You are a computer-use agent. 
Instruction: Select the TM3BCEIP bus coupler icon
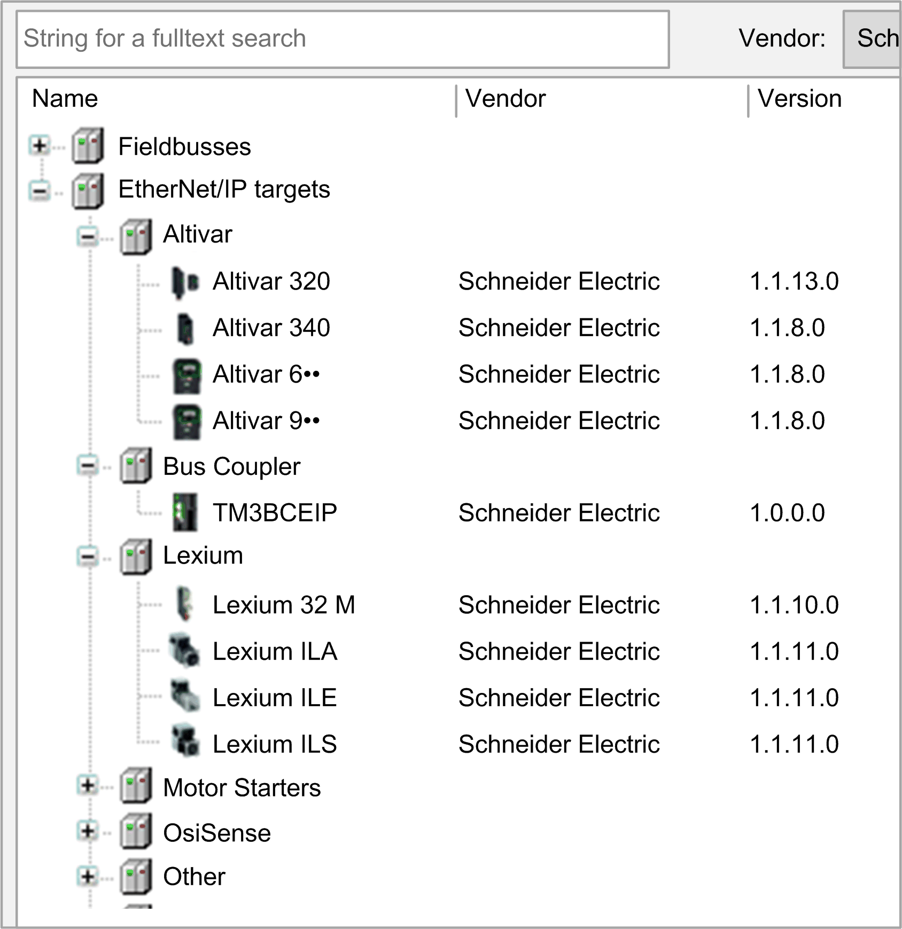[185, 513]
